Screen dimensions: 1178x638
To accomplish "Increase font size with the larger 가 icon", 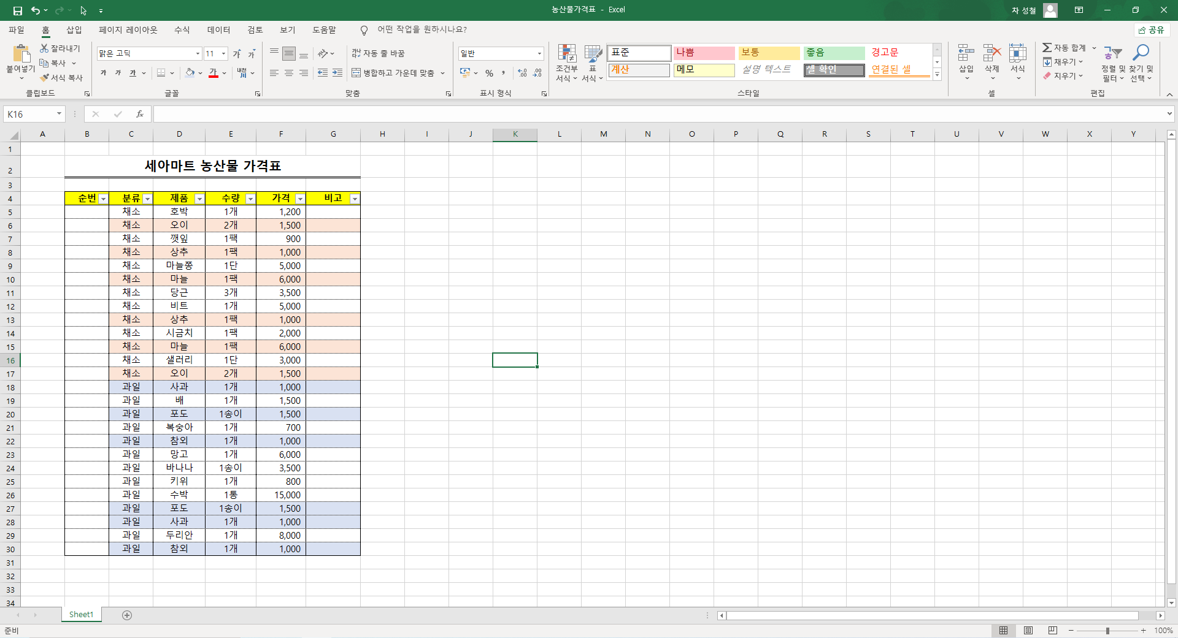I will tap(236, 54).
